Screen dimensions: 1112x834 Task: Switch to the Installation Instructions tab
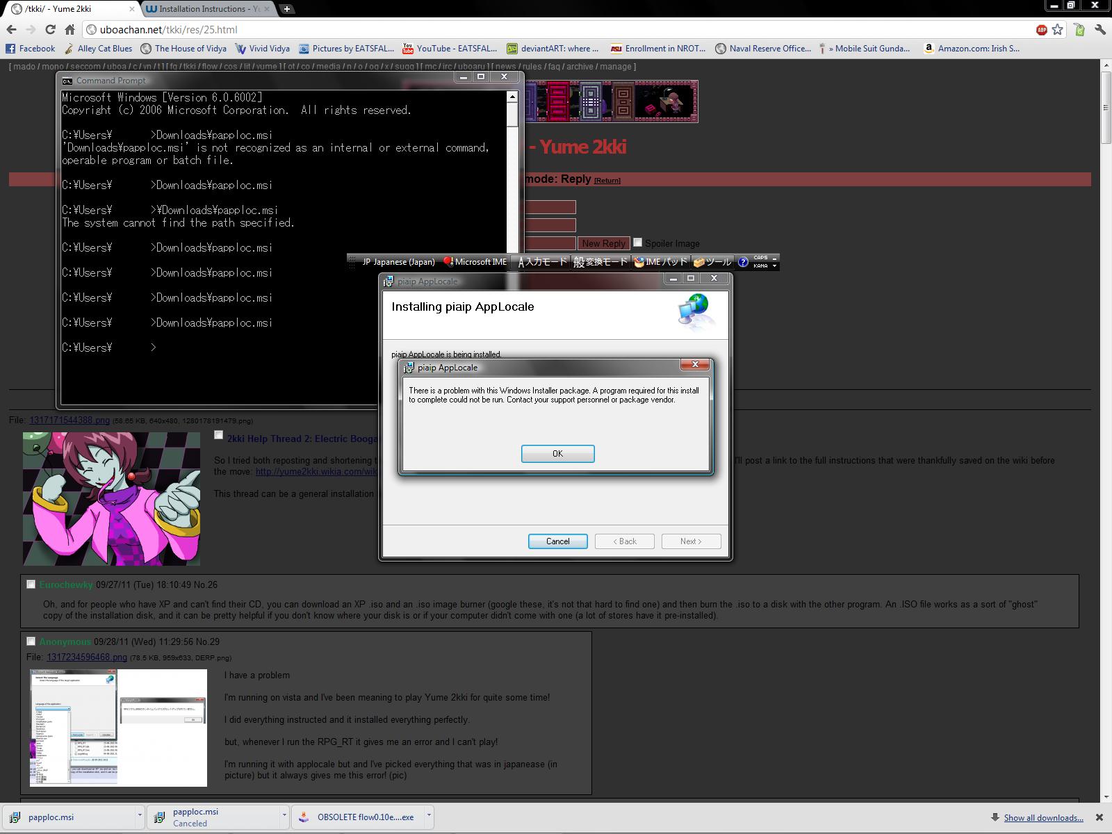[x=207, y=9]
